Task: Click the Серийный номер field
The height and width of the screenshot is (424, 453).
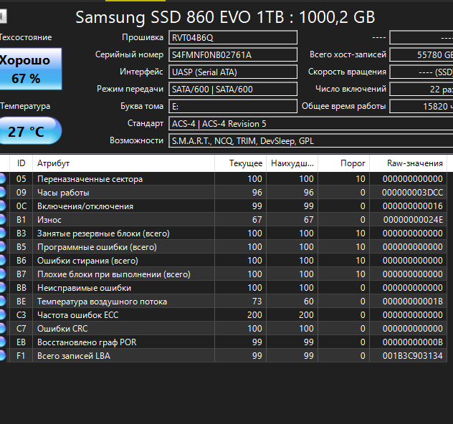Action: [233, 55]
